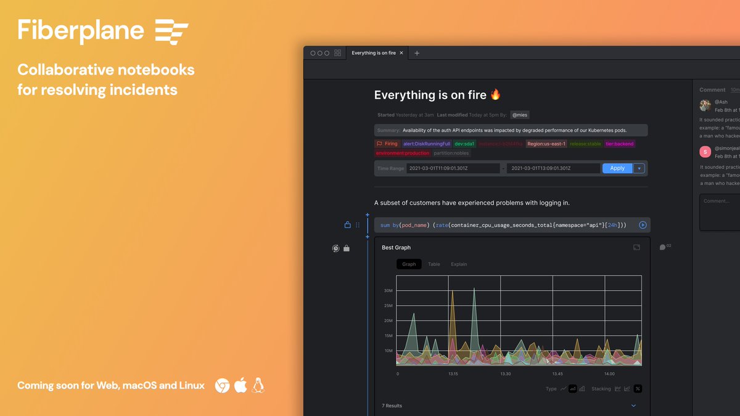This screenshot has height=416, width=740.
Task: Switch to the Table view tab
Action: [434, 264]
